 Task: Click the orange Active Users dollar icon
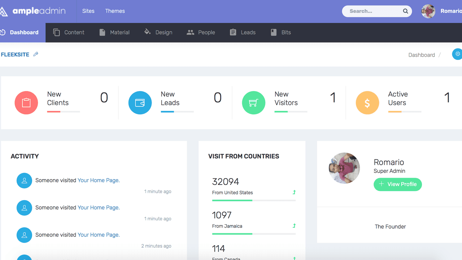click(367, 103)
